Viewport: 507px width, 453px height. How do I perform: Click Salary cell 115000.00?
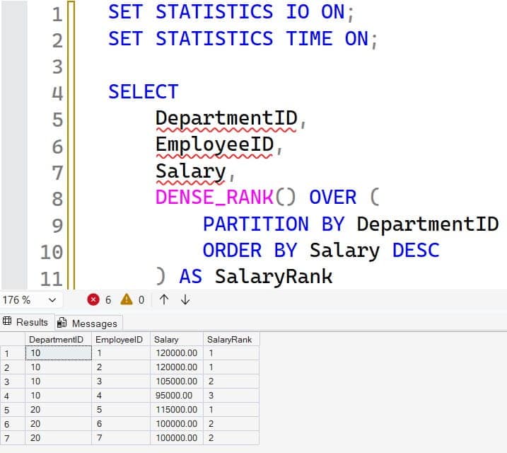point(177,410)
